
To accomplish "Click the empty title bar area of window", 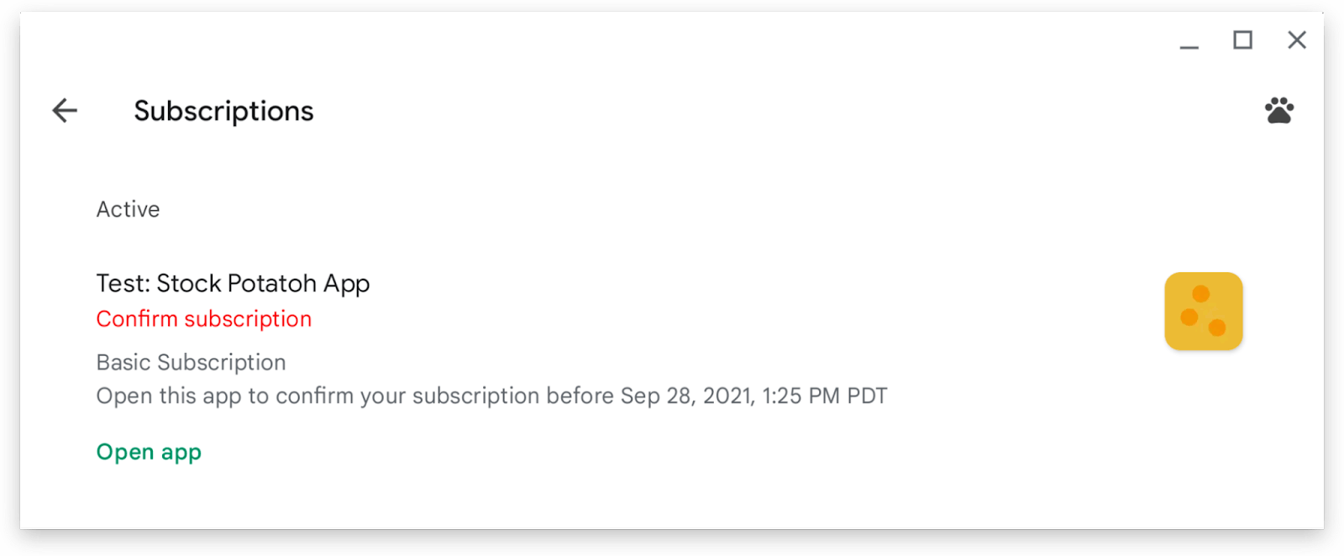I will 588,39.
